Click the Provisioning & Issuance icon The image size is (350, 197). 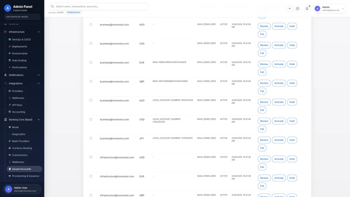coord(10,176)
